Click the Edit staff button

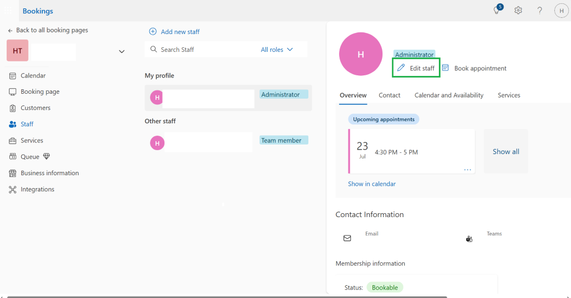416,68
